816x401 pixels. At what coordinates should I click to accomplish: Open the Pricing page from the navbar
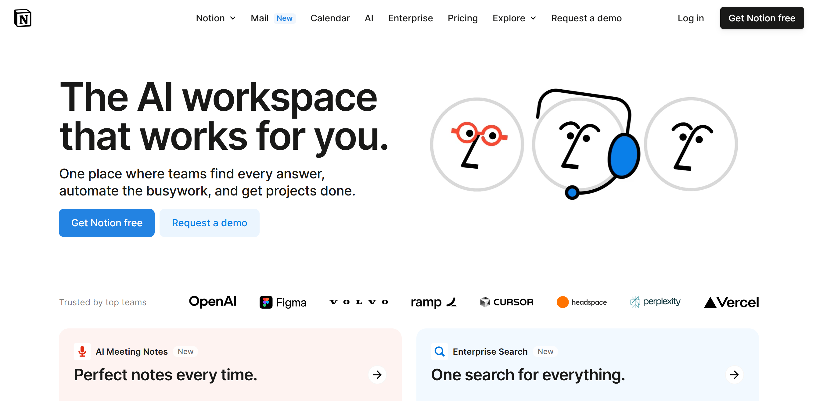(462, 18)
